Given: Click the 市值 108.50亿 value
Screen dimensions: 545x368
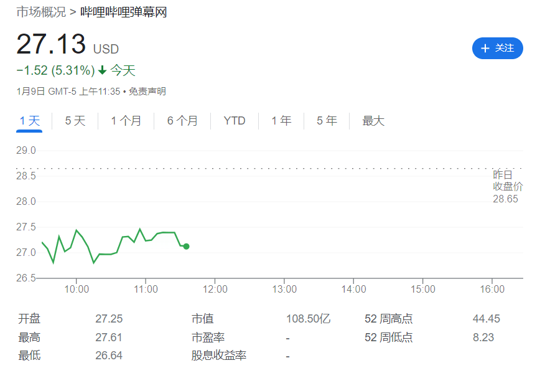Looking at the screenshot, I should pos(308,319).
